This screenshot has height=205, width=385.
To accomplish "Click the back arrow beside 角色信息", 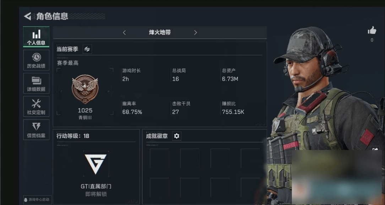I will 27,16.
